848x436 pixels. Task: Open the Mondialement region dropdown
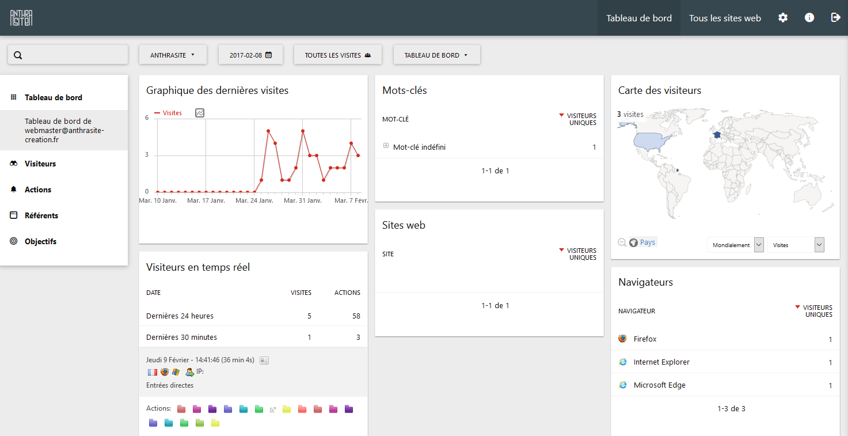735,245
